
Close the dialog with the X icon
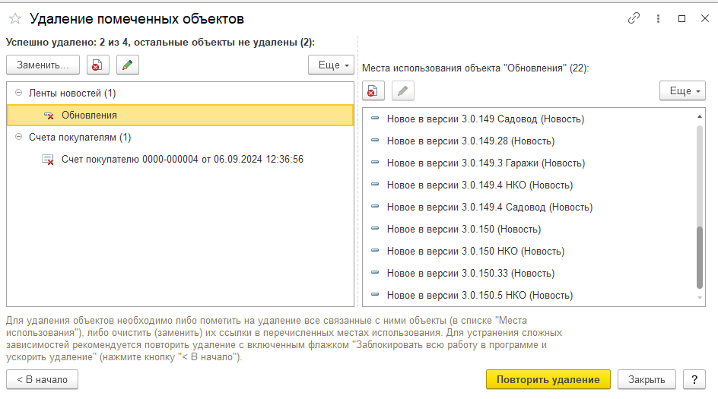tap(705, 18)
